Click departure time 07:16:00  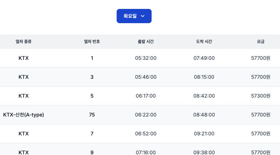point(146,153)
